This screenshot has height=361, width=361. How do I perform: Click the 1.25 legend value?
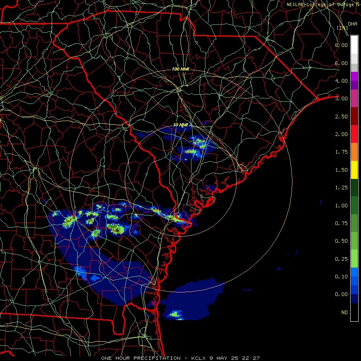pos(341,188)
